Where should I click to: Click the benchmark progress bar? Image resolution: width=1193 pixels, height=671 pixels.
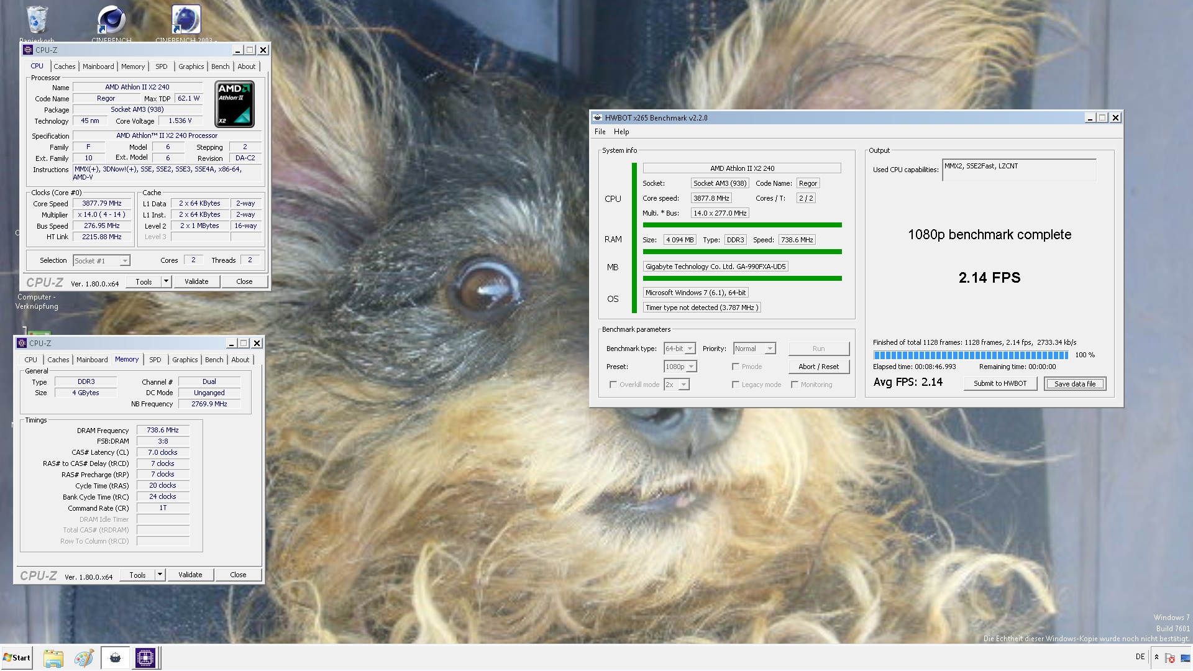[971, 355]
